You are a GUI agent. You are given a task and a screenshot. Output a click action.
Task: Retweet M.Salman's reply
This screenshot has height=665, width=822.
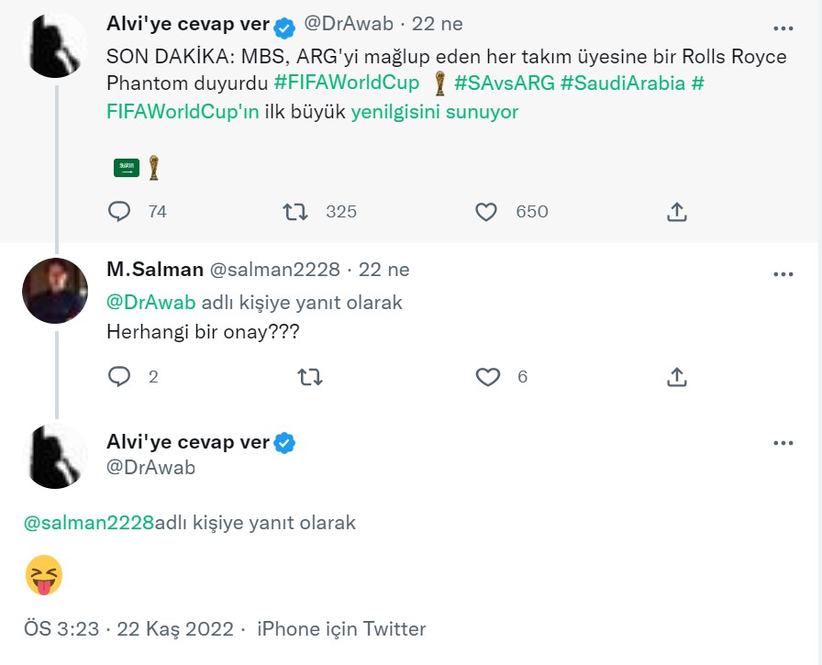(310, 377)
